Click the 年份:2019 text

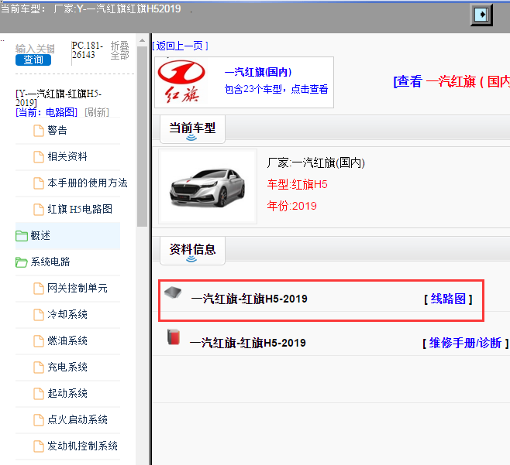(x=291, y=206)
